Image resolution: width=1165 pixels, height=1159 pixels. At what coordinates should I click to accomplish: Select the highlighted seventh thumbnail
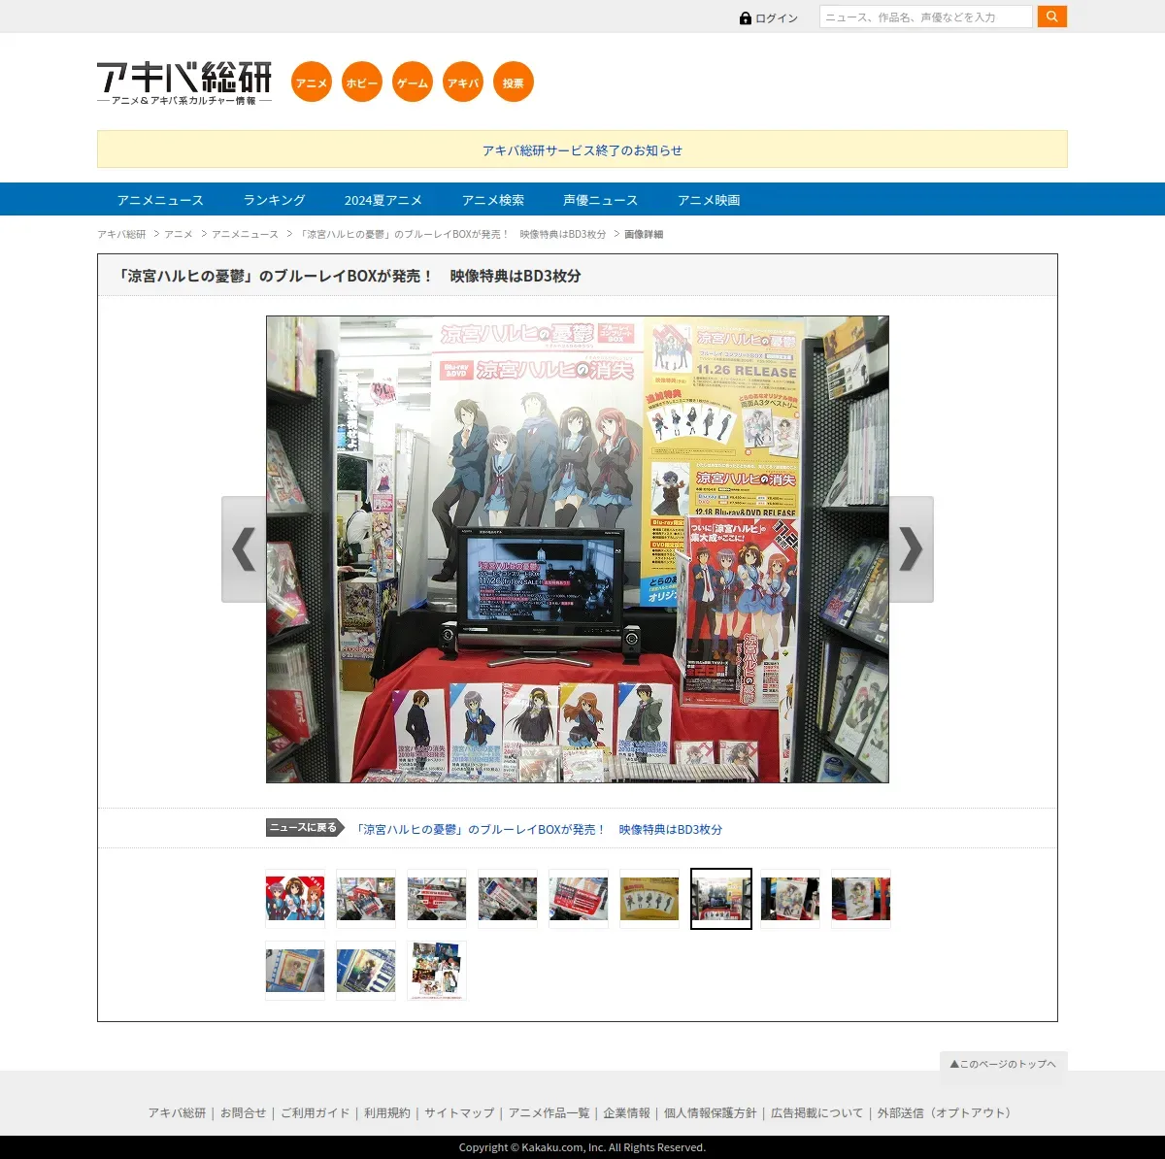click(x=721, y=899)
